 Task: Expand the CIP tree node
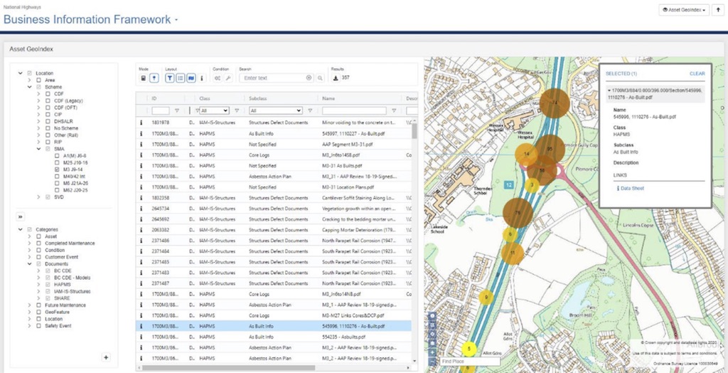pyautogui.click(x=39, y=115)
